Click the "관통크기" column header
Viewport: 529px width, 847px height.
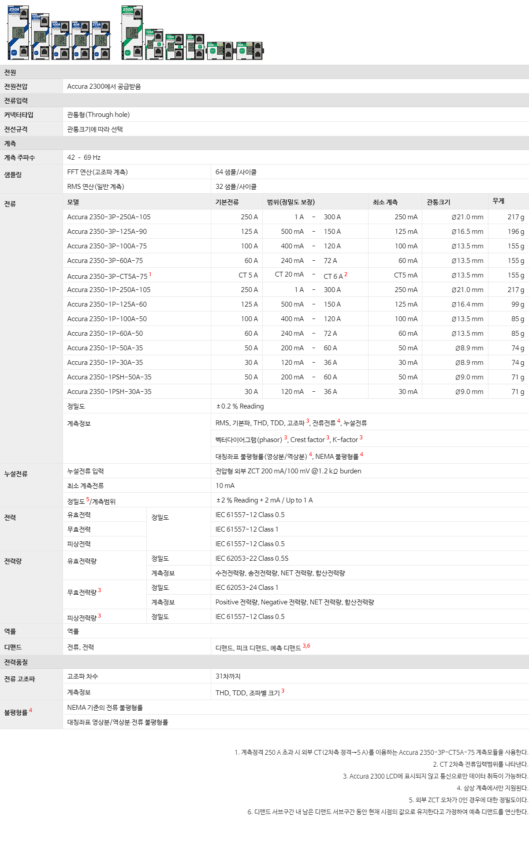coord(439,202)
